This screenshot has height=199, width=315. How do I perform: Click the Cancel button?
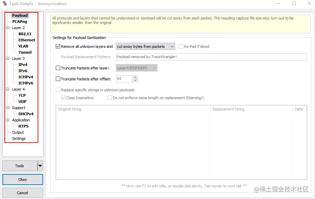[23, 193]
